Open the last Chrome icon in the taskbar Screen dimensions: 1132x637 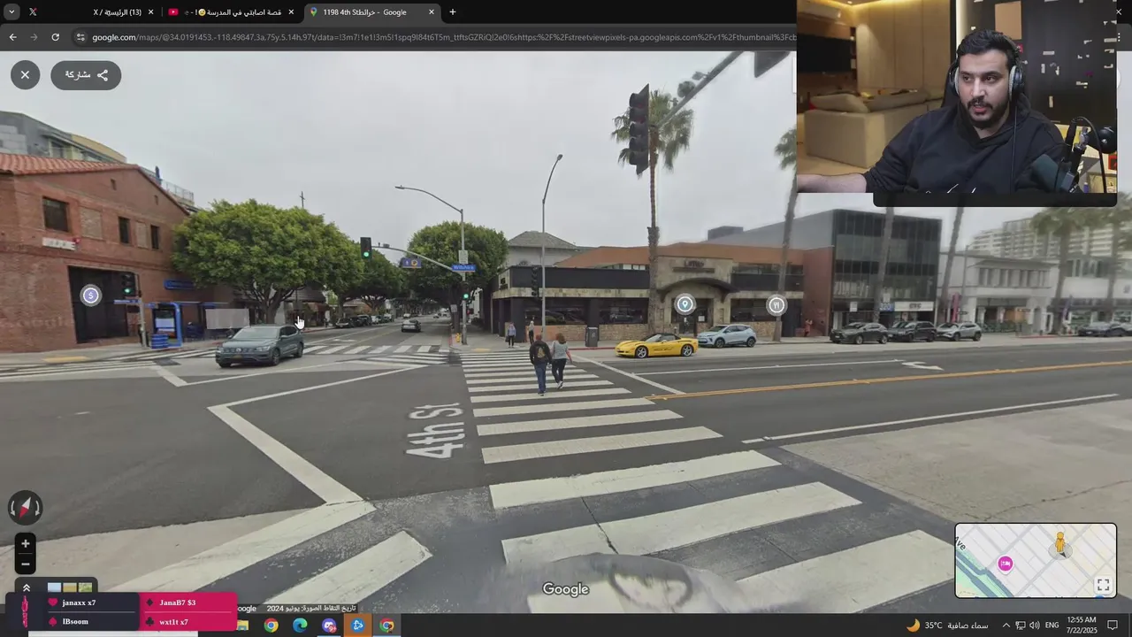pyautogui.click(x=387, y=625)
